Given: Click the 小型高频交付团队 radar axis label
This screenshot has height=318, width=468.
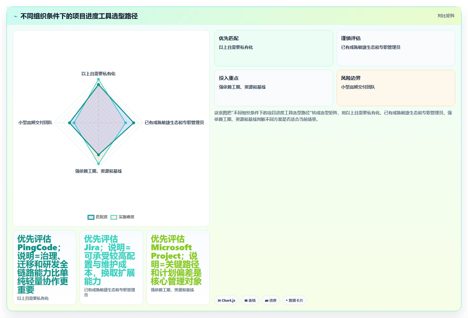Looking at the screenshot, I should coord(35,123).
